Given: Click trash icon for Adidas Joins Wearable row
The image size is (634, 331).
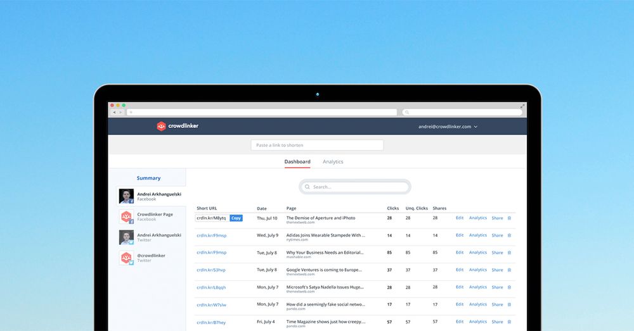Looking at the screenshot, I should point(509,235).
